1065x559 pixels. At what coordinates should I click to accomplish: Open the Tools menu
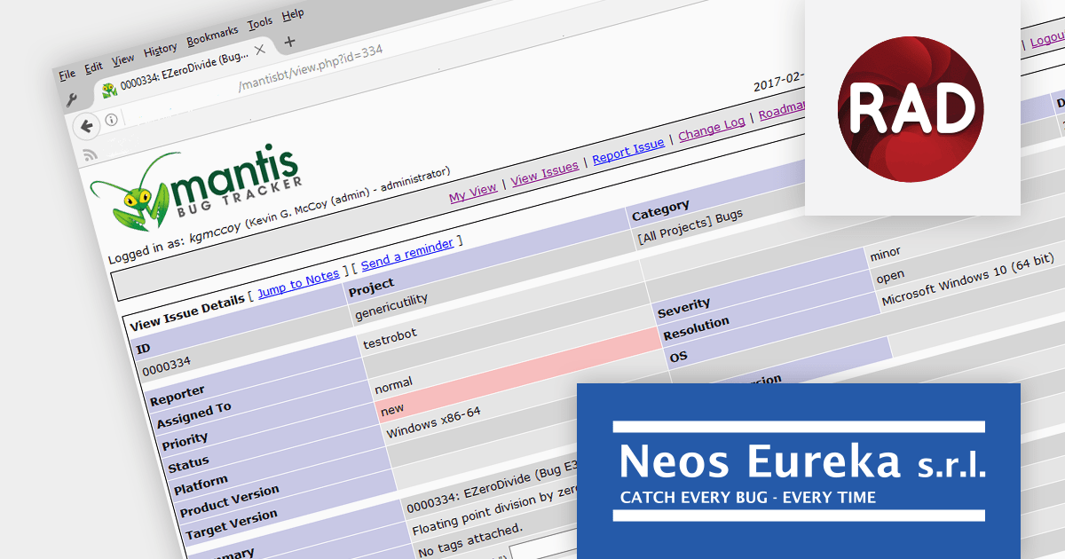(260, 23)
